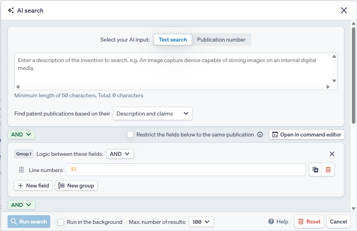This screenshot has width=357, height=231.
Task: Add a New field
Action: click(33, 186)
